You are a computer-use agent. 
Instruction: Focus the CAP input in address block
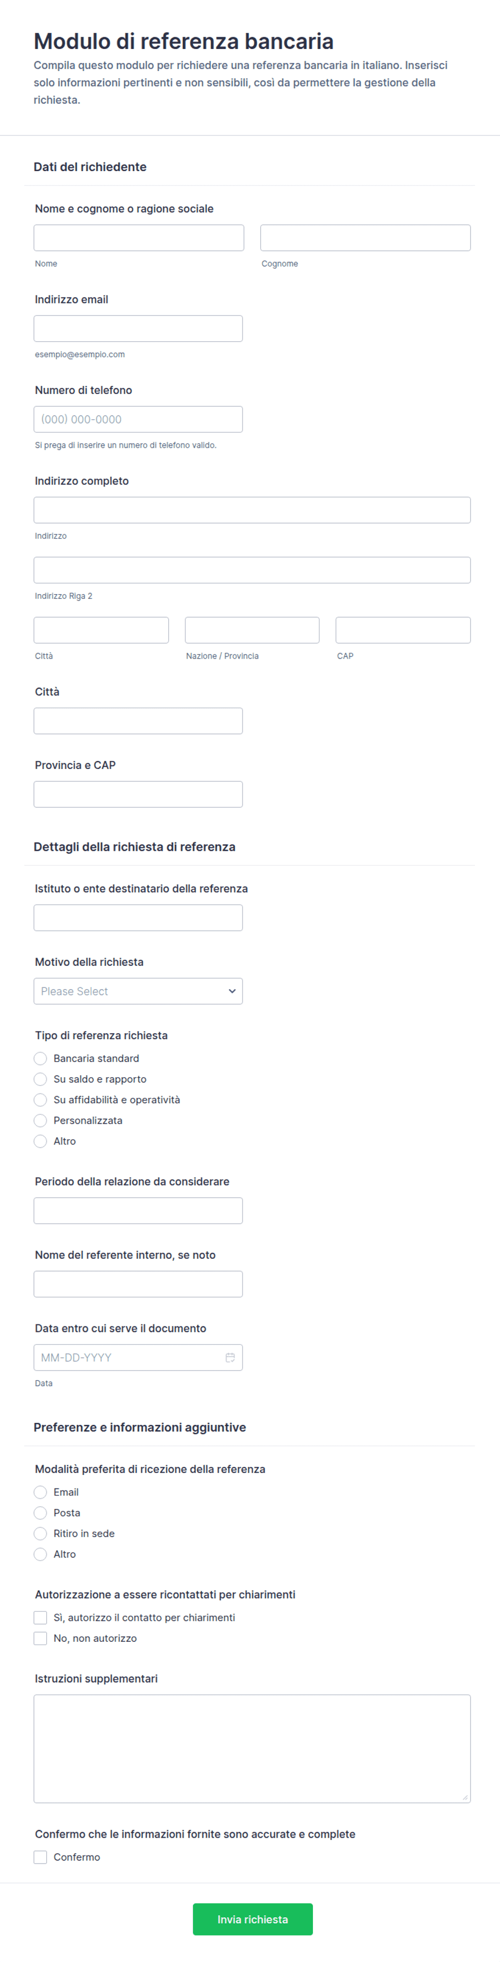pos(403,630)
